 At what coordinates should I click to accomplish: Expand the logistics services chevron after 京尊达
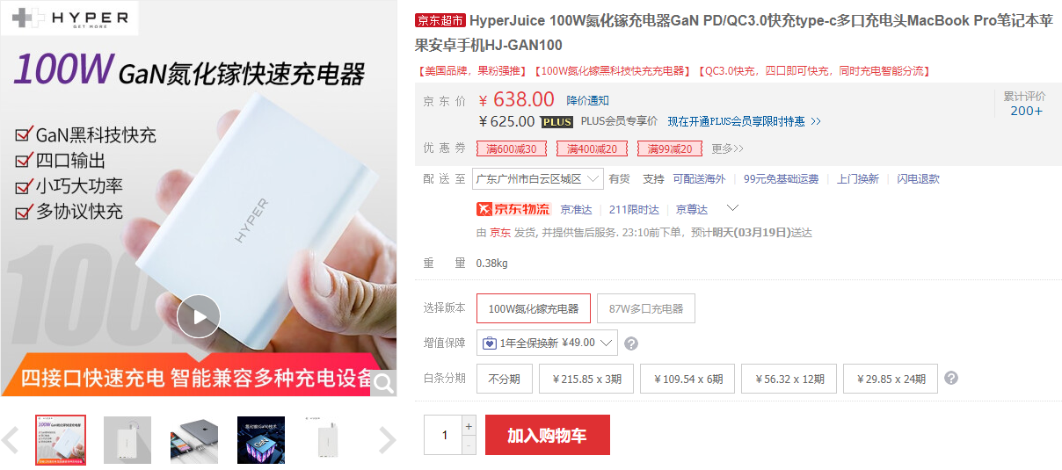(732, 208)
